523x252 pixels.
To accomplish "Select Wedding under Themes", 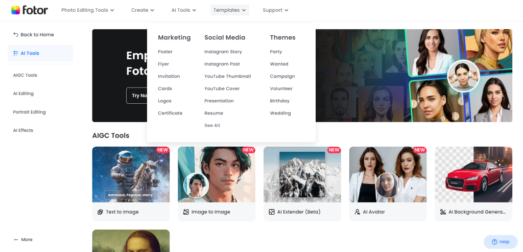I will click(280, 113).
